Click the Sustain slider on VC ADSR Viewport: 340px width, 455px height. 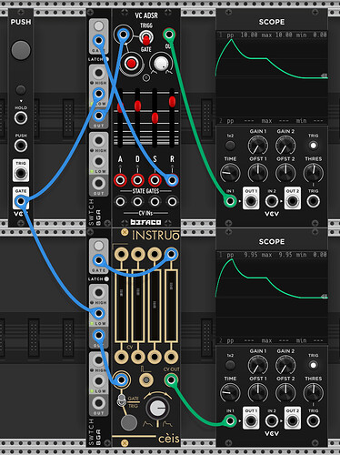(x=155, y=118)
